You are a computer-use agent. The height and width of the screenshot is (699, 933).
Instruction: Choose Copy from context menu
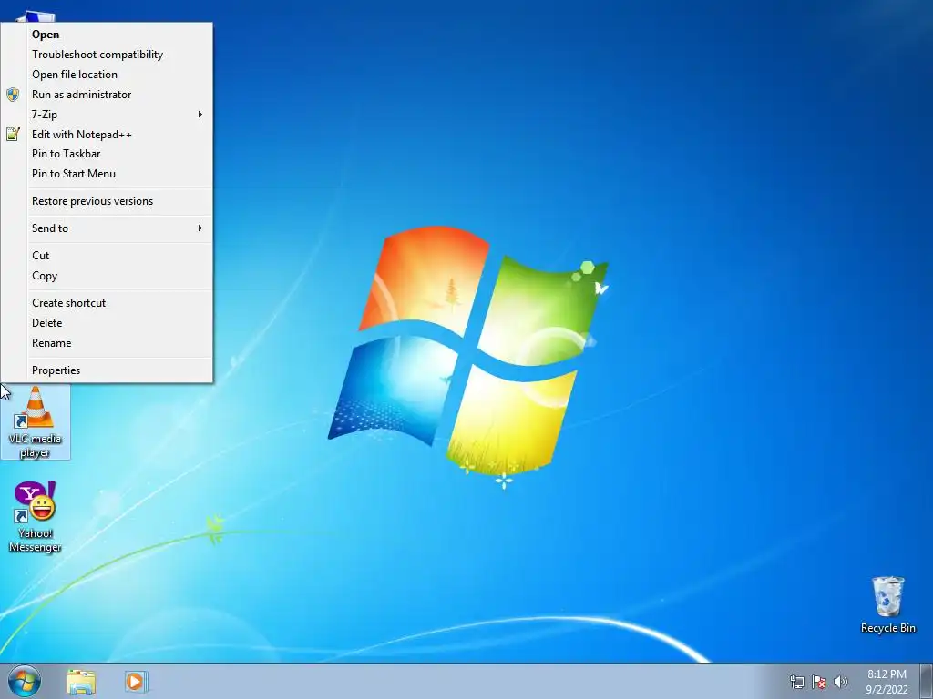[107, 276]
